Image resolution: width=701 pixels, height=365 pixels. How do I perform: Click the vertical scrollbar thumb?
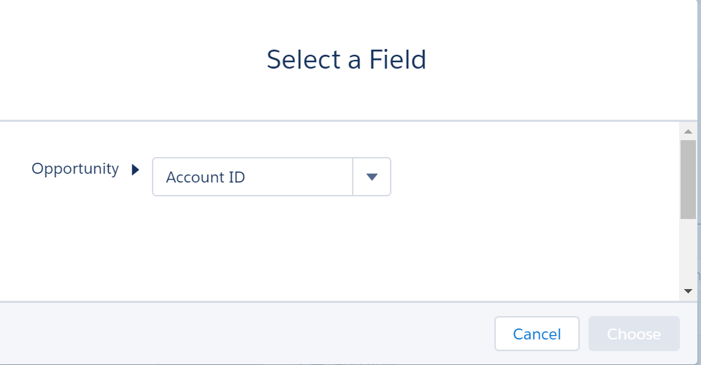(687, 179)
